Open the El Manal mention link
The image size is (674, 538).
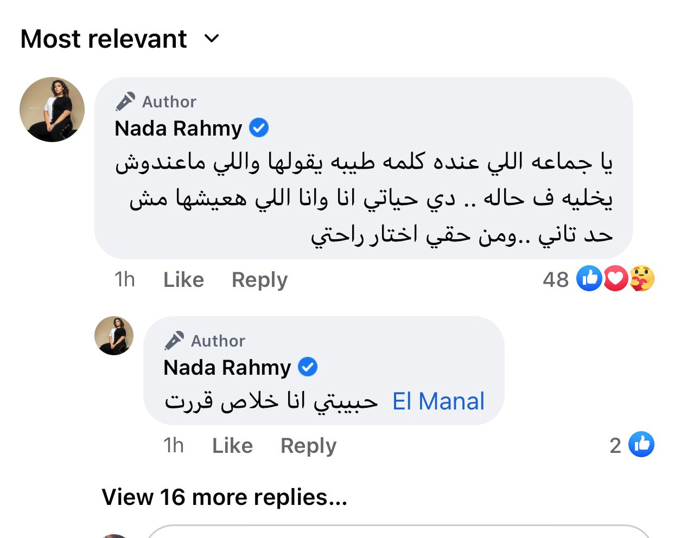pos(438,402)
